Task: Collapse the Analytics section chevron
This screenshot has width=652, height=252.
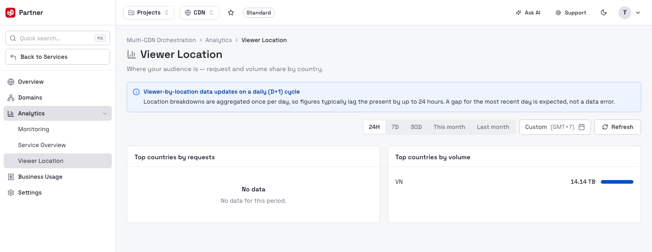Action: click(x=105, y=114)
